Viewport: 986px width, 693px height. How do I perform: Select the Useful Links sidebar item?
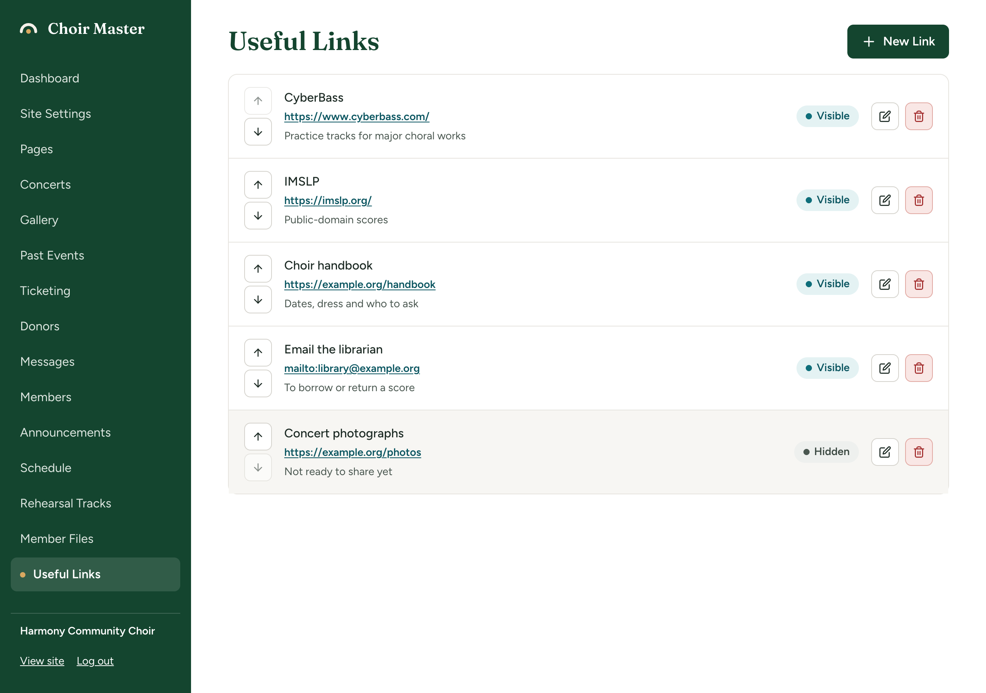coord(96,574)
